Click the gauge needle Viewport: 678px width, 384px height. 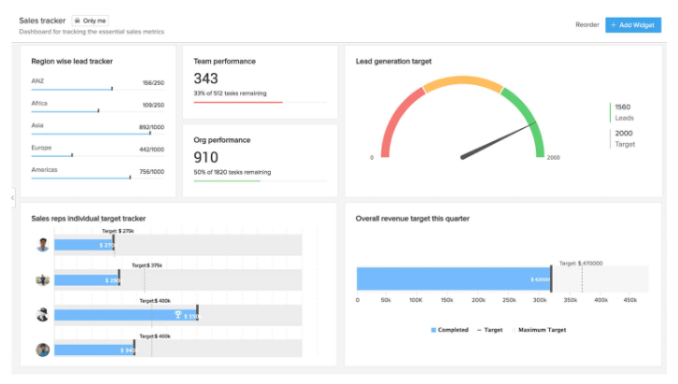click(x=497, y=140)
